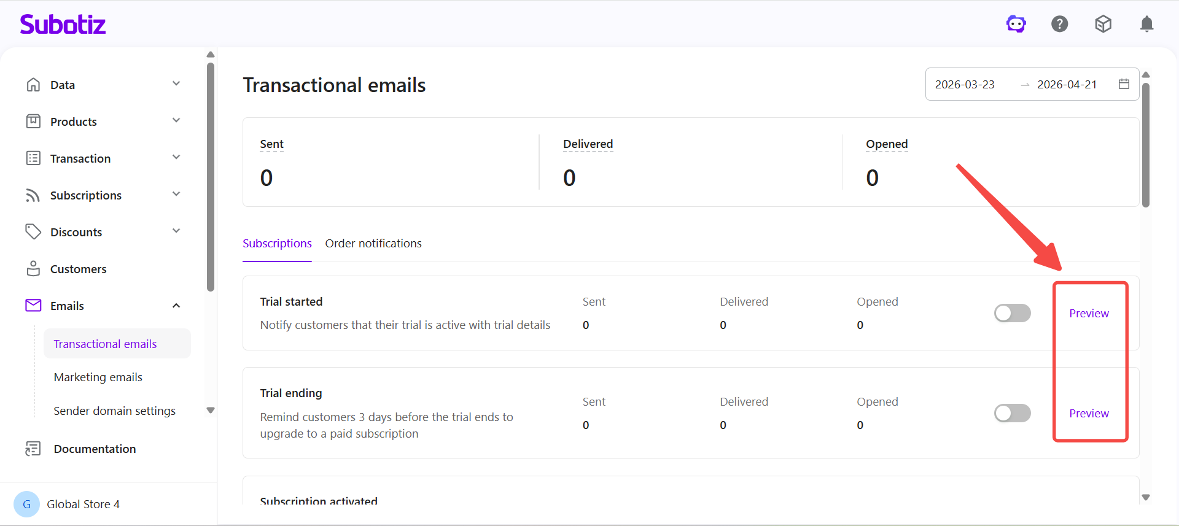Open the cube package icon
1179x526 pixels.
click(x=1103, y=24)
